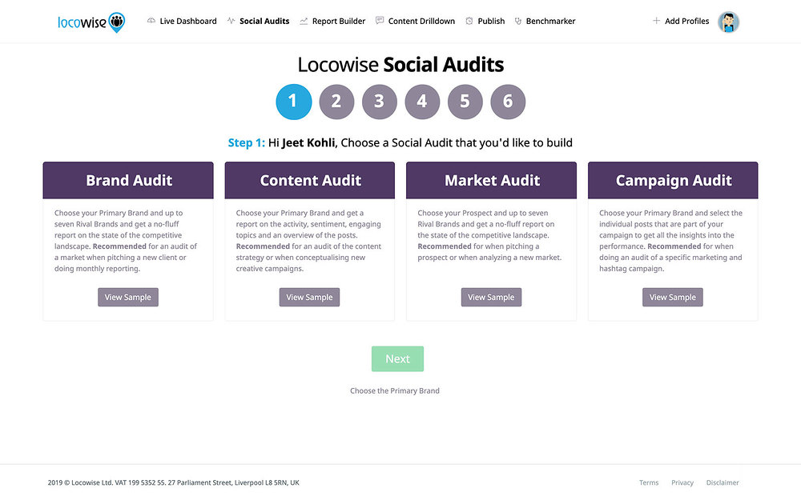Viewport: 801px width, 500px height.
Task: Open Live Dashboard menu item
Action: [x=188, y=21]
